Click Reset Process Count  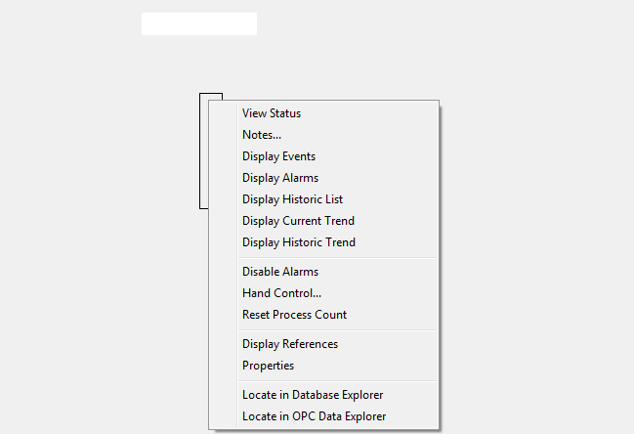point(294,315)
